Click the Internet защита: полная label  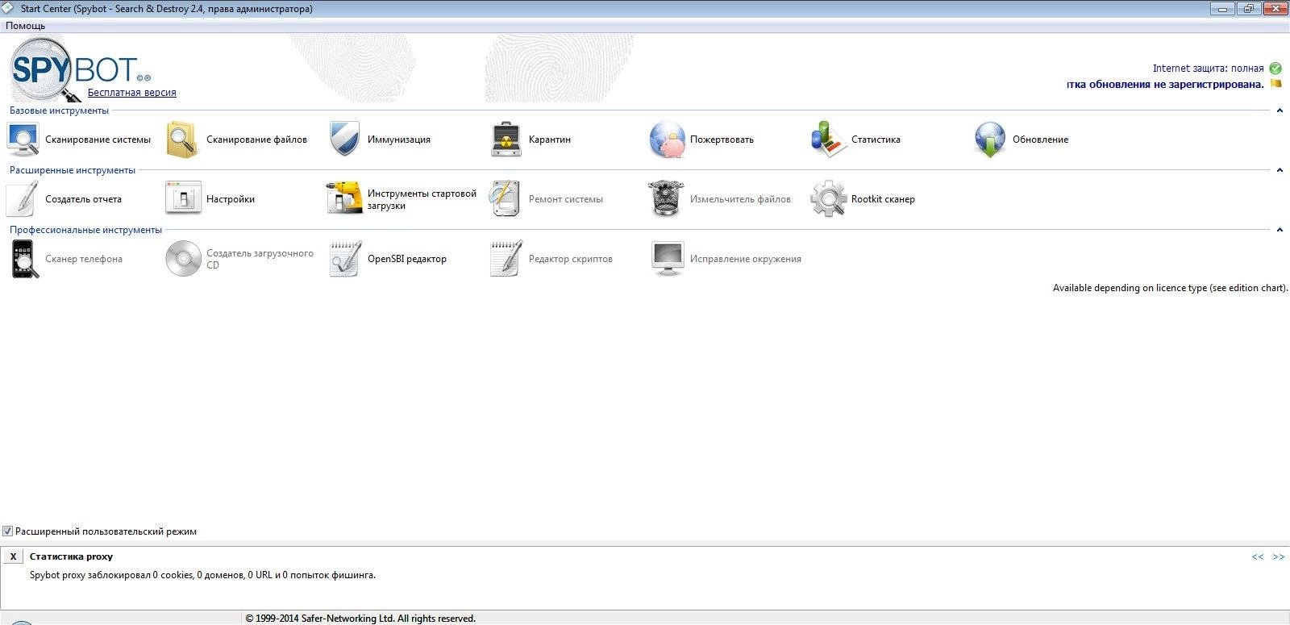(1208, 69)
